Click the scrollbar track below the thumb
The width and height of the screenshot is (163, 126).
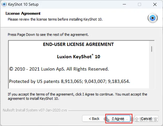tap(152, 73)
